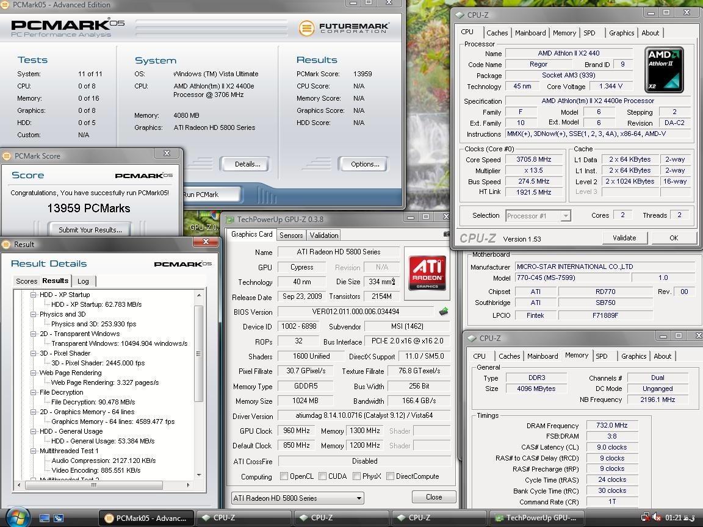
Task: Click PCMark05 taskbar button
Action: [146, 518]
